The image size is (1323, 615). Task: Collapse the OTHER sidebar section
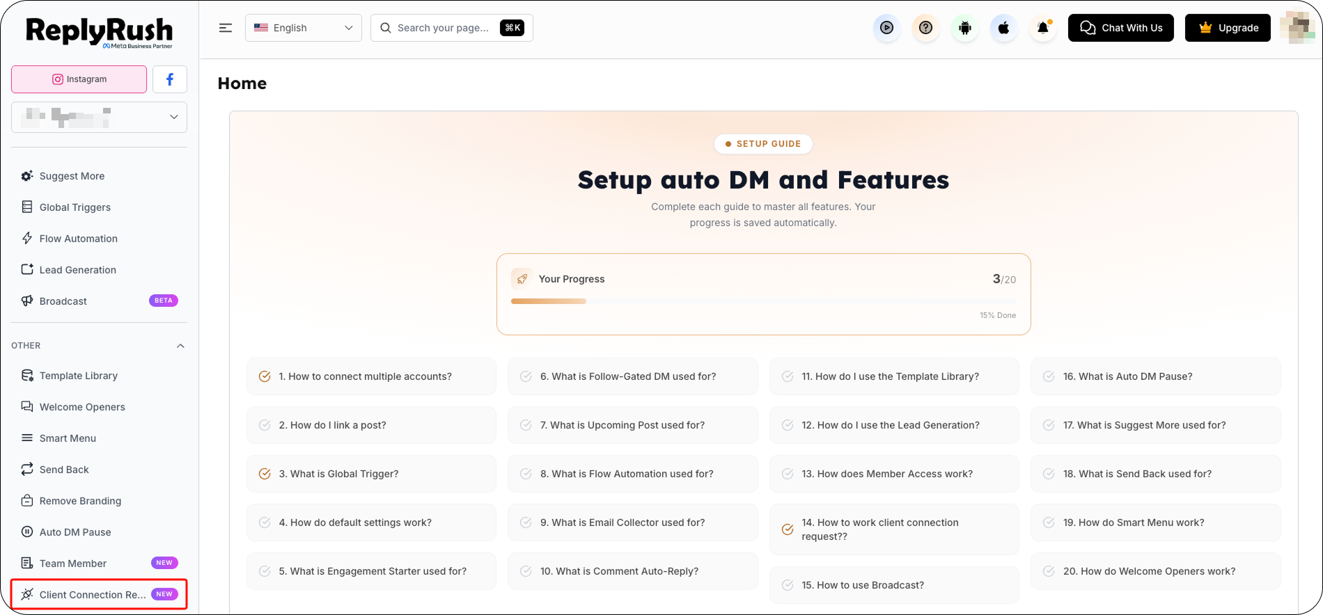[180, 346]
